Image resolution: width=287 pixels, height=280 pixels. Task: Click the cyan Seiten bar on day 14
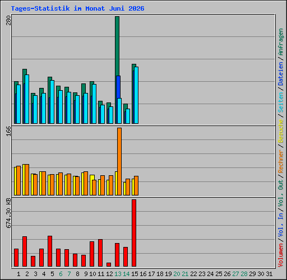[x=128, y=116]
